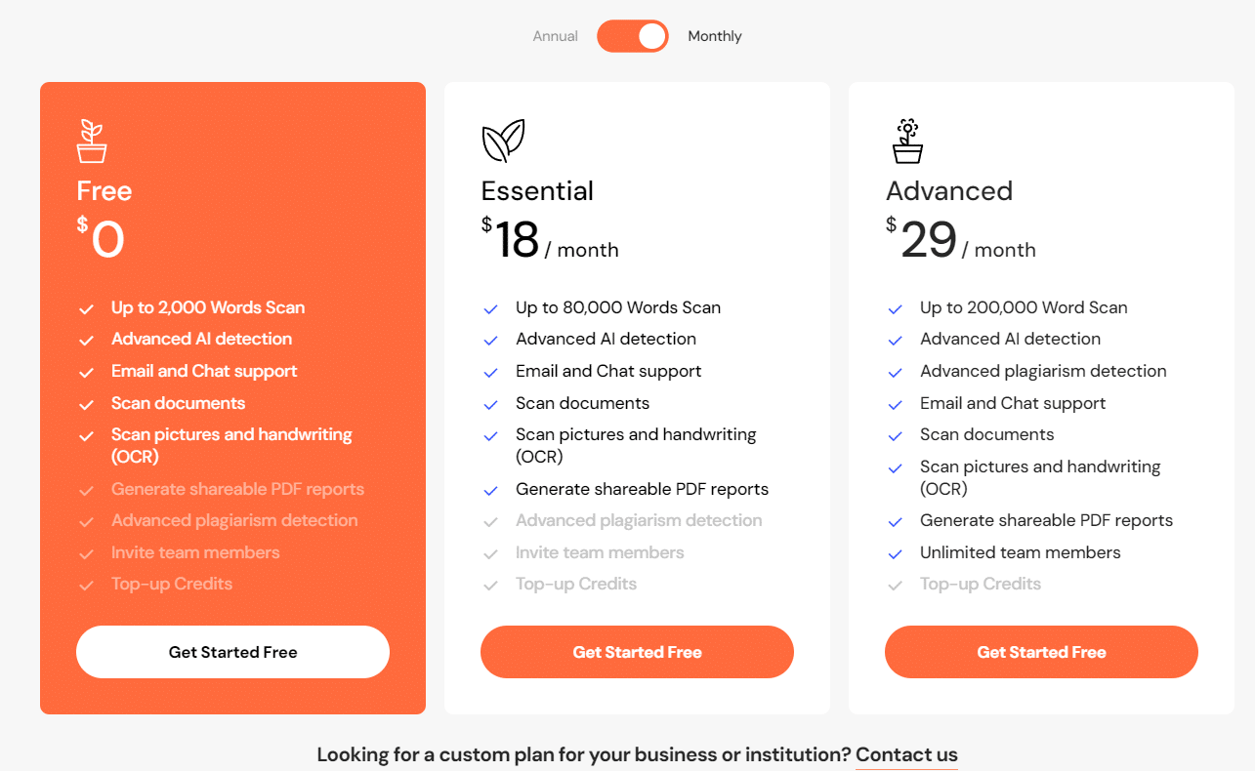The image size is (1255, 771).
Task: Open the Contact us link
Action: (906, 754)
